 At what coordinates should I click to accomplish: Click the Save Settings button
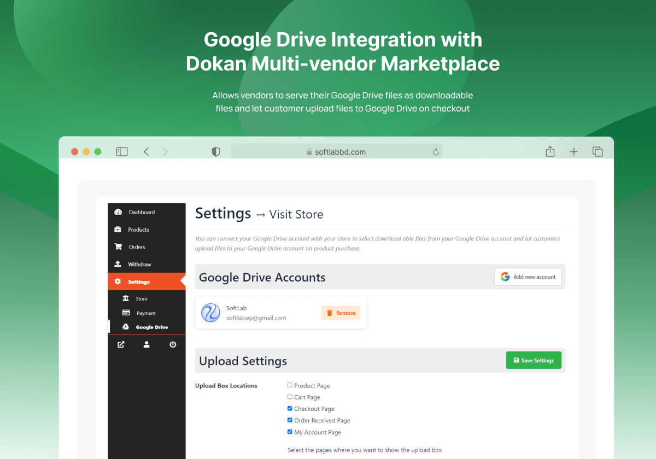534,360
